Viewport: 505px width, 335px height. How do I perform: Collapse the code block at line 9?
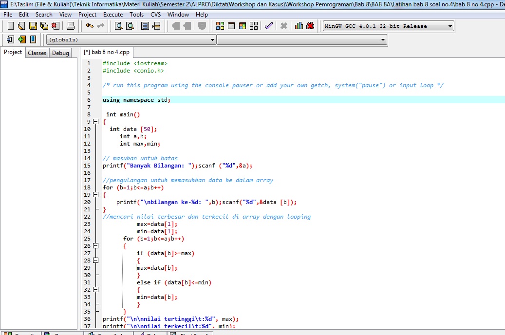click(x=95, y=122)
